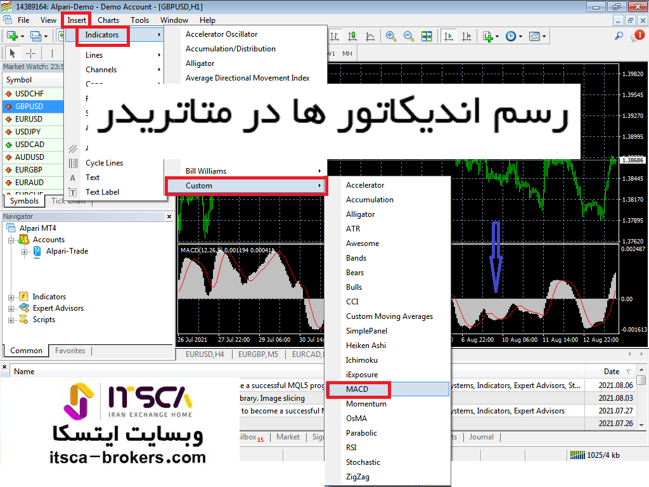The height and width of the screenshot is (487, 649).
Task: Click the Name column header
Action: (24, 372)
